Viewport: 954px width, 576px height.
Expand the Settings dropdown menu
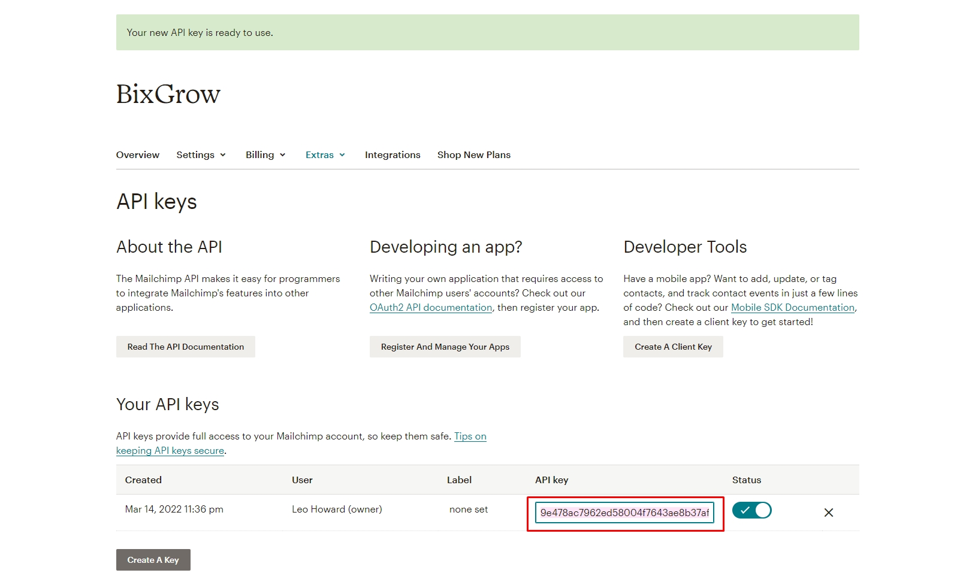click(x=201, y=155)
